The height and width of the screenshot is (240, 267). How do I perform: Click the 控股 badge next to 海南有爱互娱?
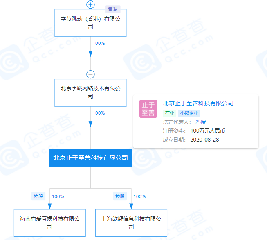(x=38, y=196)
